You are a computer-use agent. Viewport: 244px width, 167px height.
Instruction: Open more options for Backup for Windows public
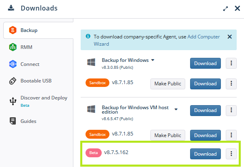tap(231, 63)
